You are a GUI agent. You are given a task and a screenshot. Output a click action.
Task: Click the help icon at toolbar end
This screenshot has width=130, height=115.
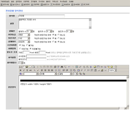click(x=116, y=67)
